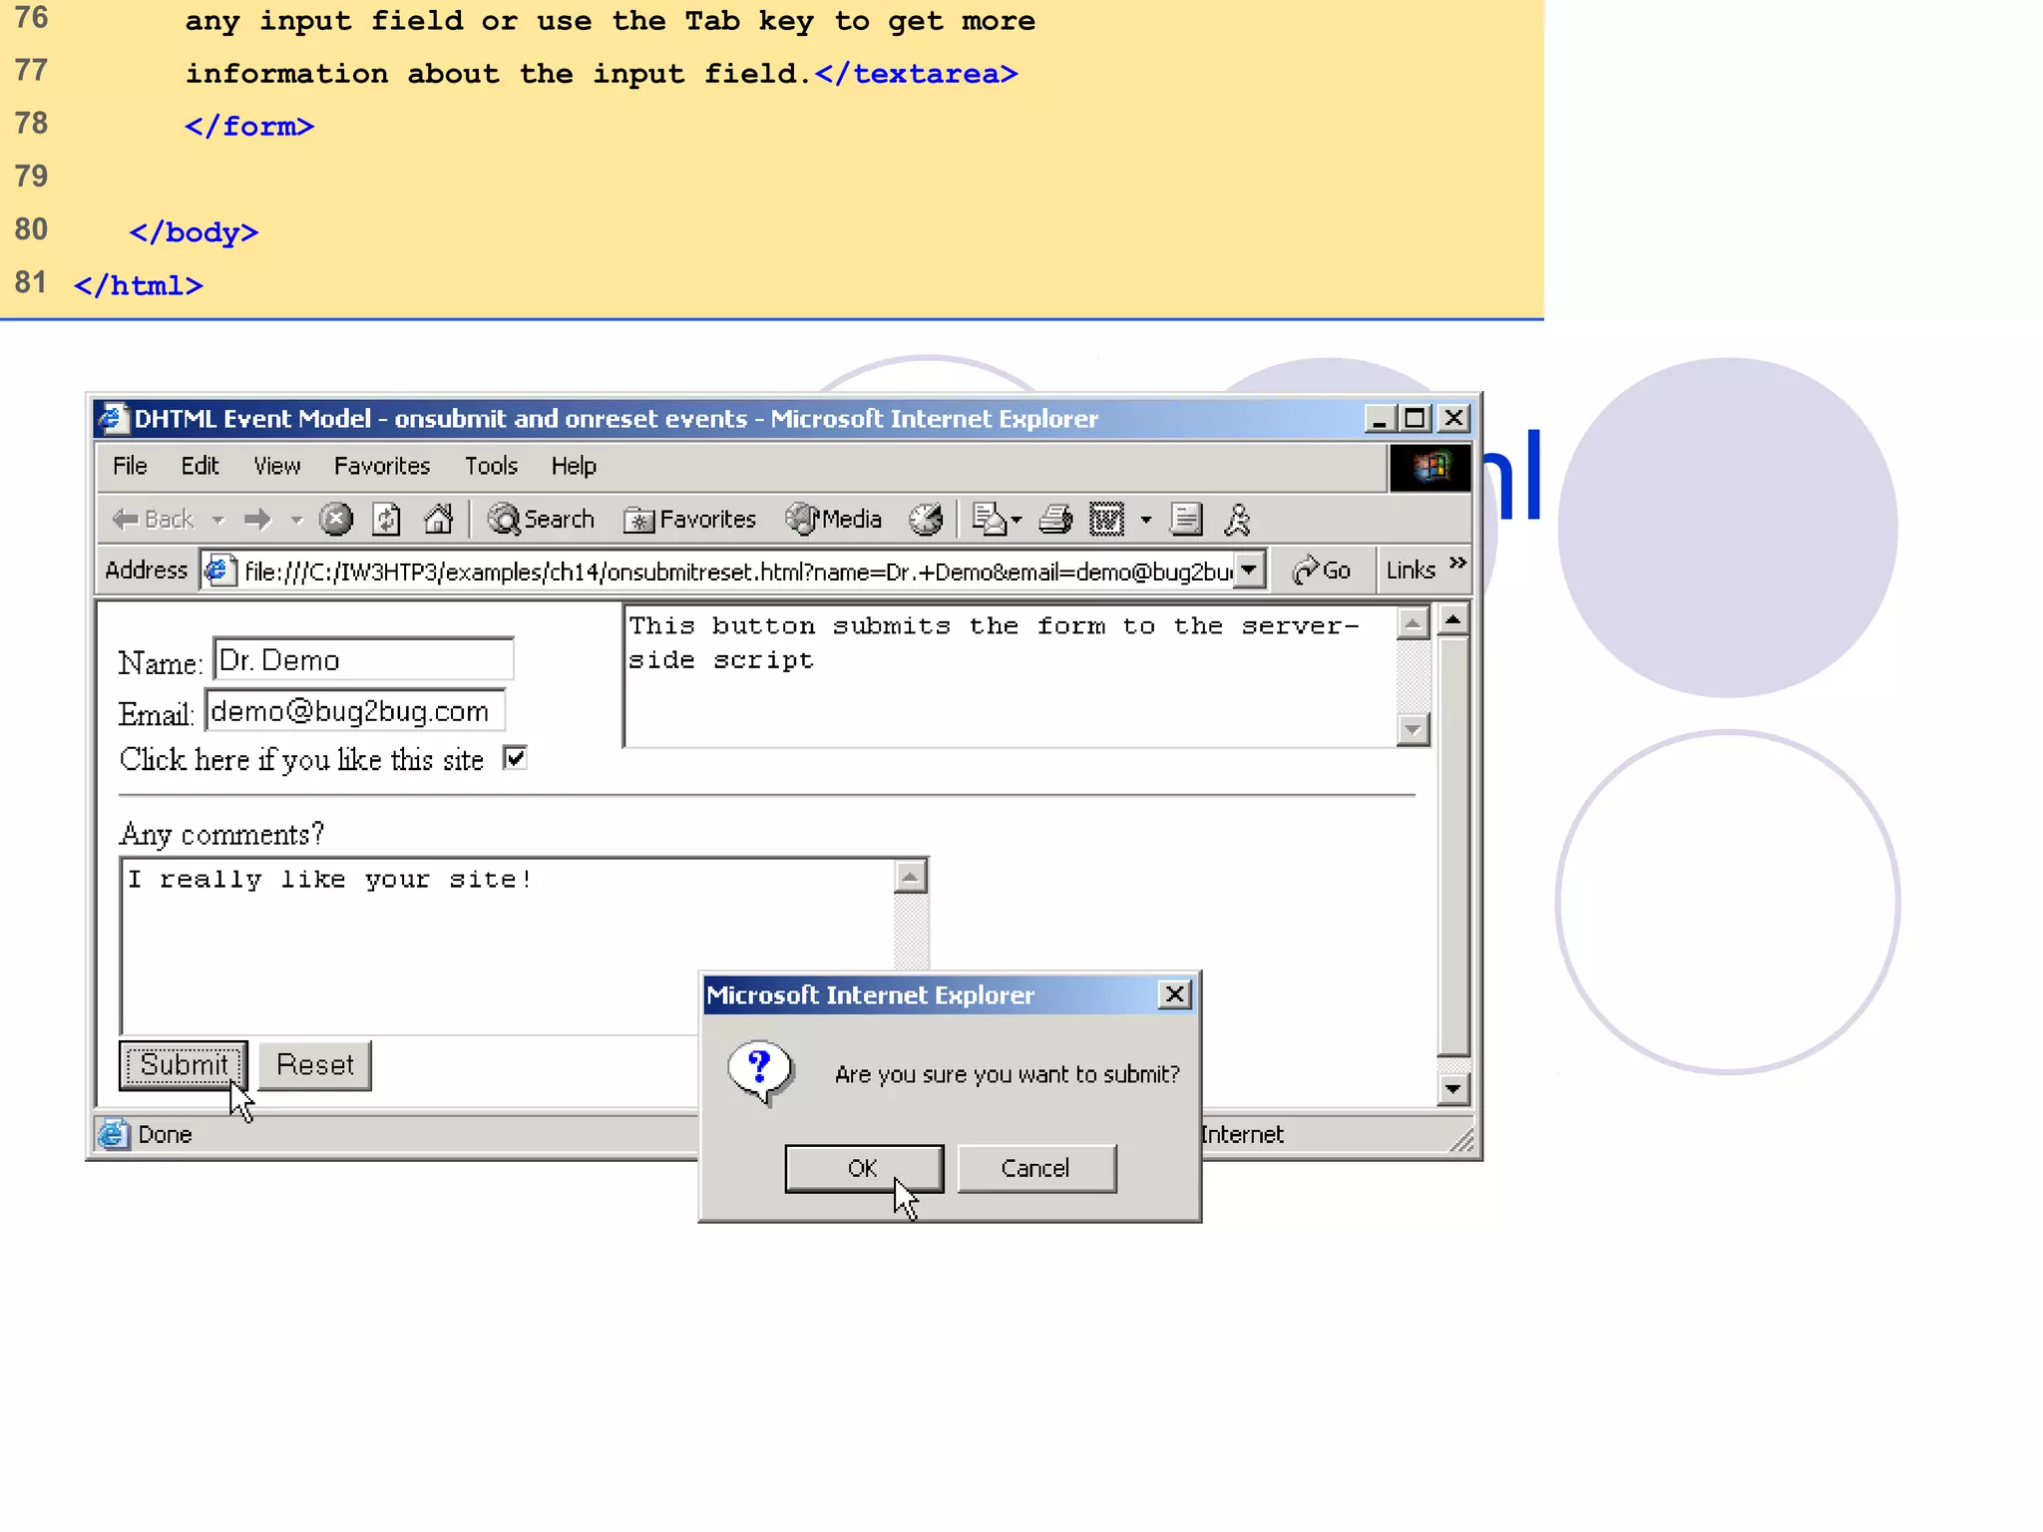Click the Reset form button
Image resolution: width=2043 pixels, height=1532 pixels.
pyautogui.click(x=314, y=1065)
